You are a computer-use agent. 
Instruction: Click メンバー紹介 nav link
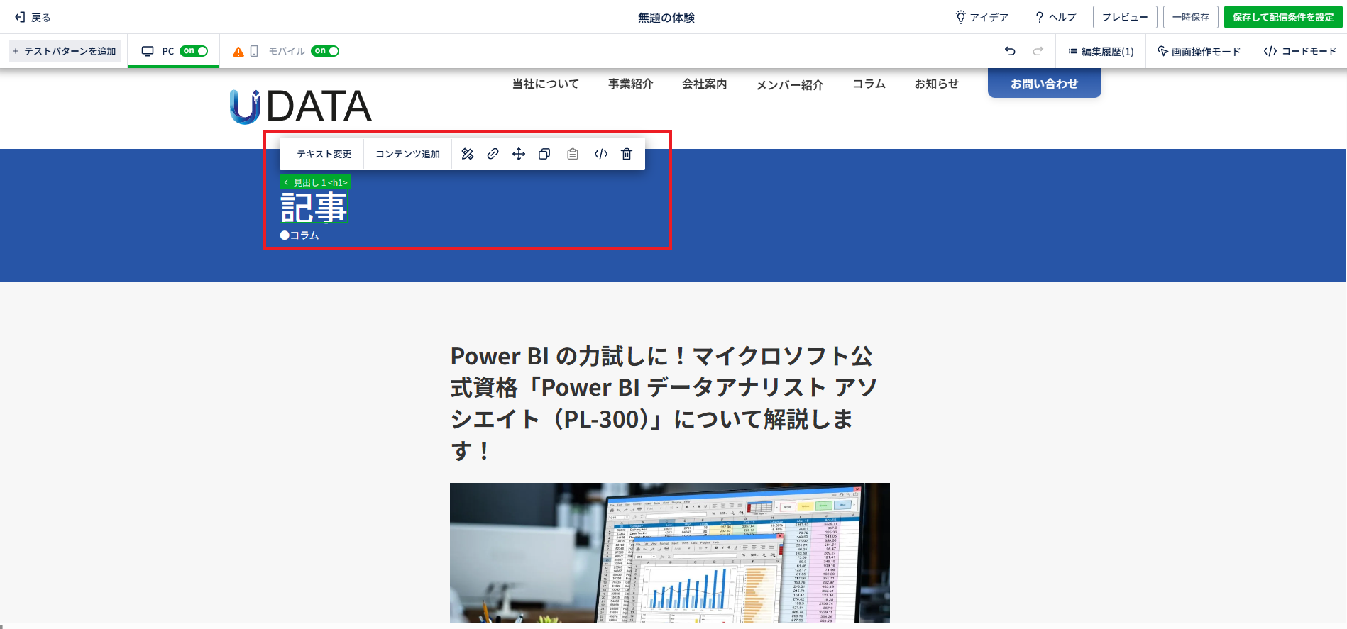(x=790, y=84)
